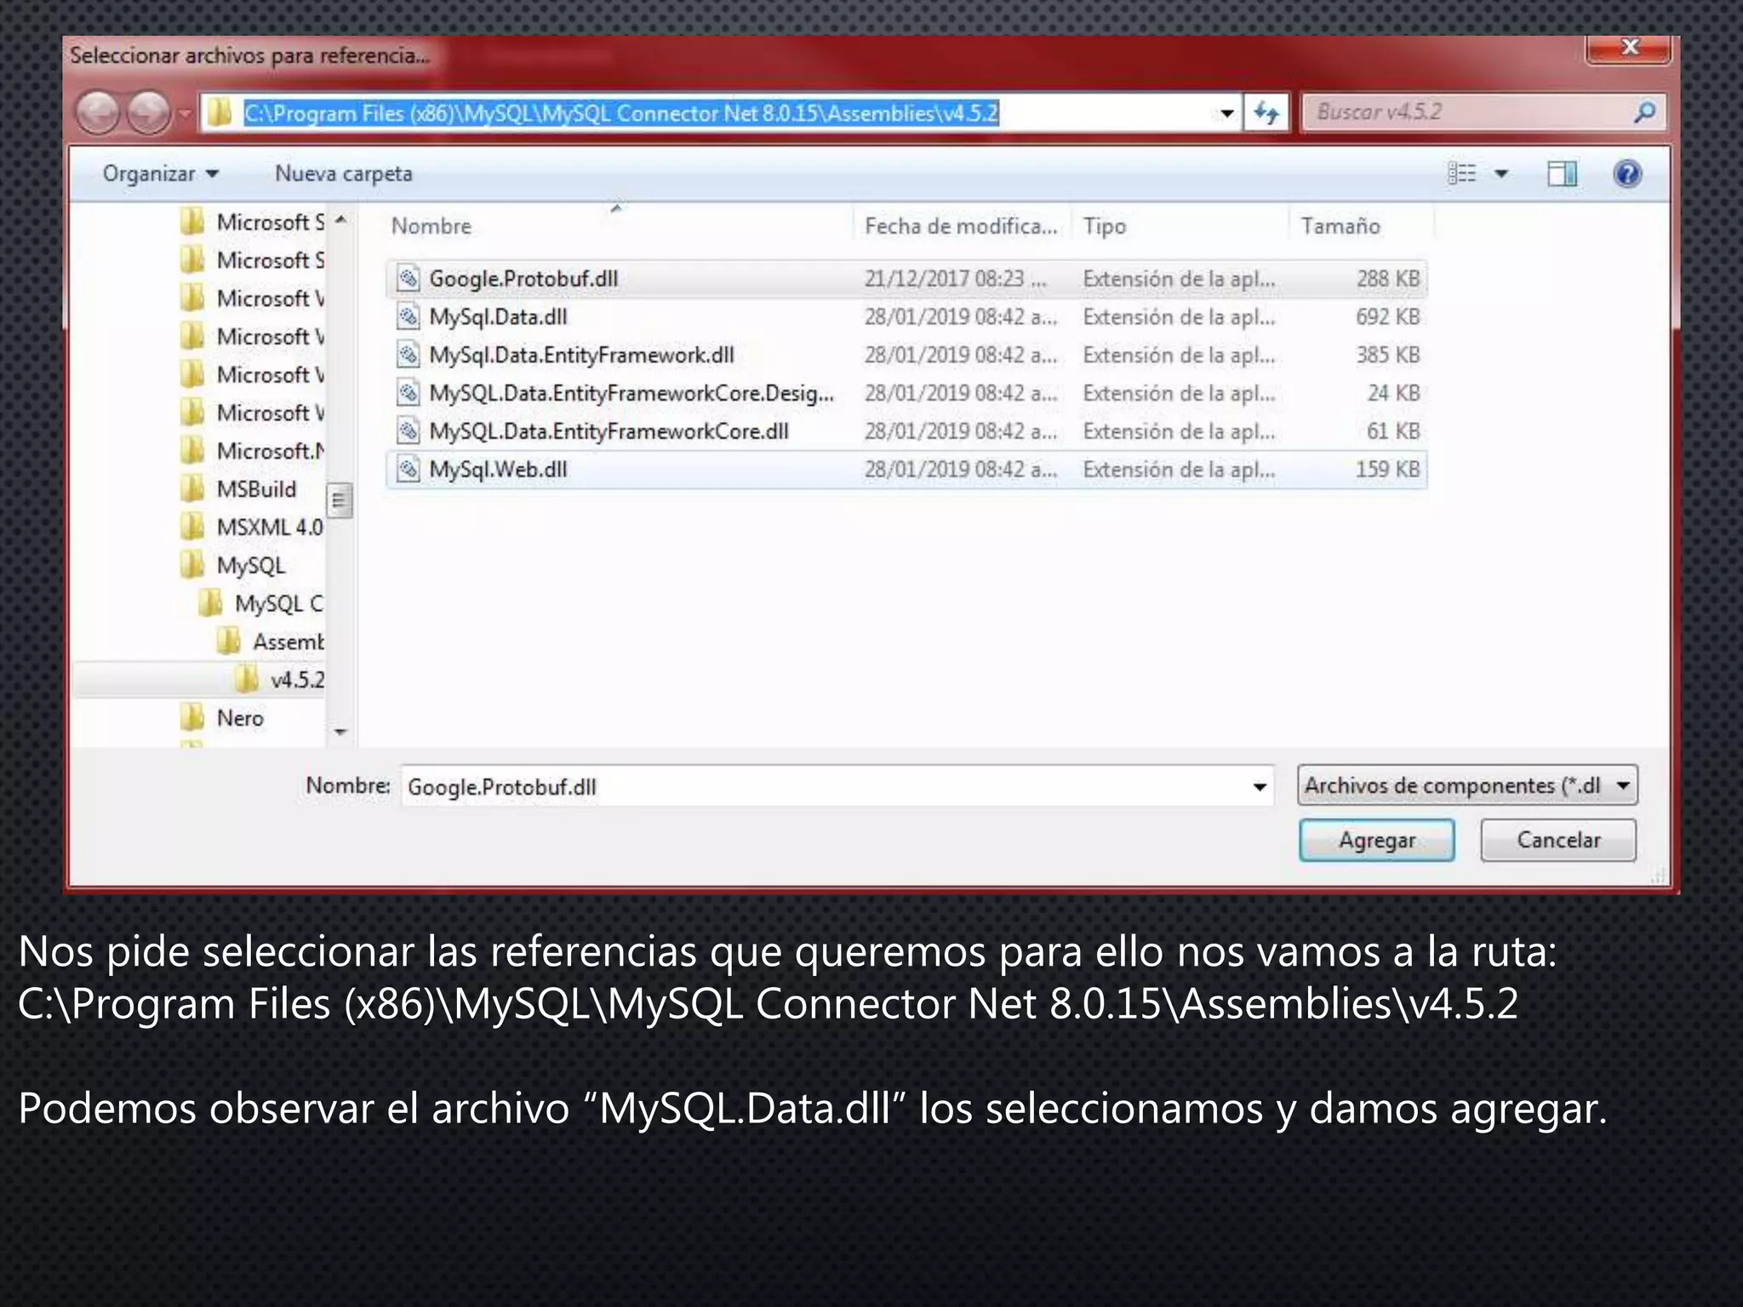Click the search magnifier icon

pos(1644,111)
